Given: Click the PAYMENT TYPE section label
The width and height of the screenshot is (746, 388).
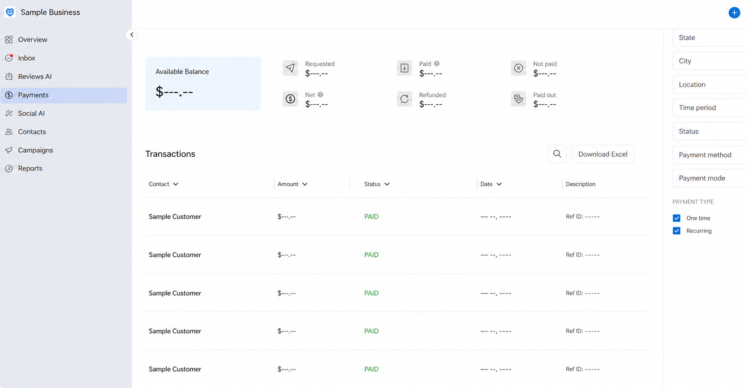Looking at the screenshot, I should click(x=693, y=202).
